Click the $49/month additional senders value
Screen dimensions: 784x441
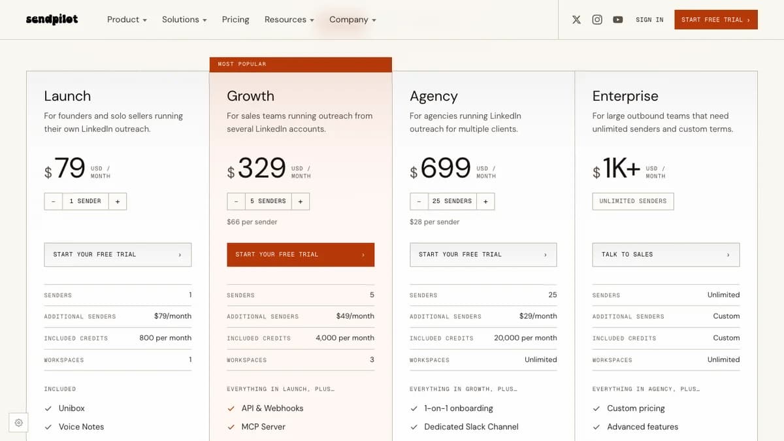355,316
